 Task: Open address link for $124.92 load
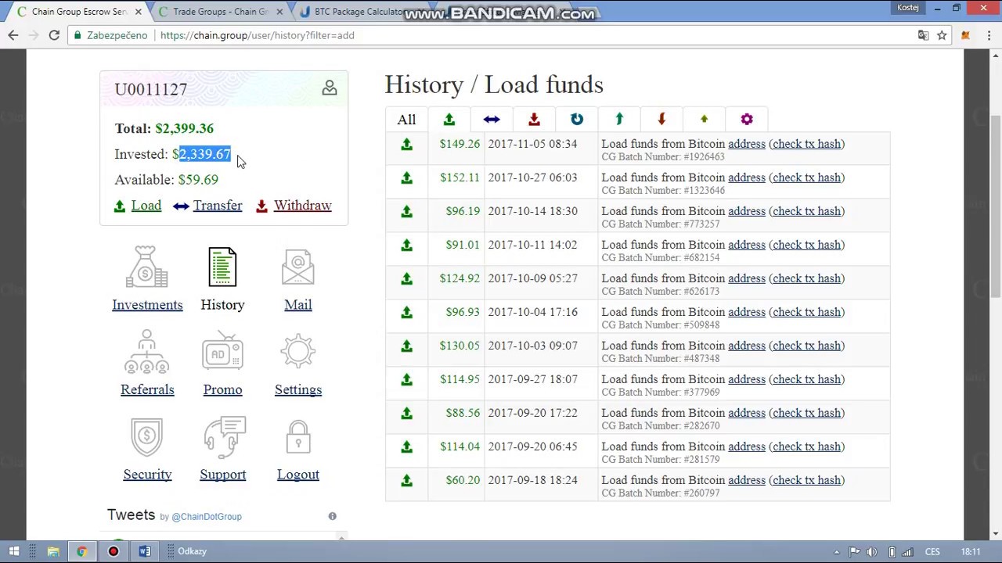click(x=747, y=278)
